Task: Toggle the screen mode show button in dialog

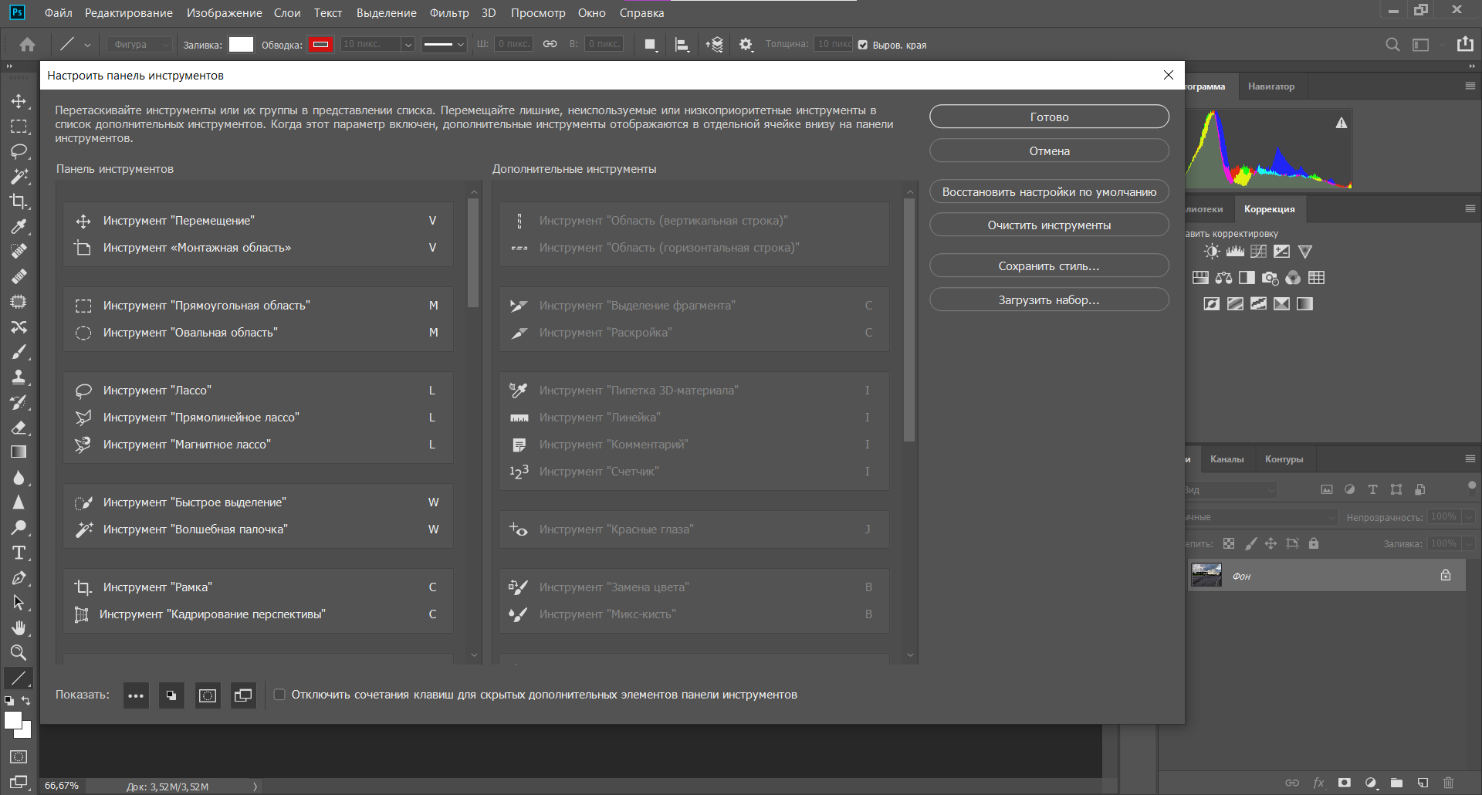Action: tap(243, 695)
